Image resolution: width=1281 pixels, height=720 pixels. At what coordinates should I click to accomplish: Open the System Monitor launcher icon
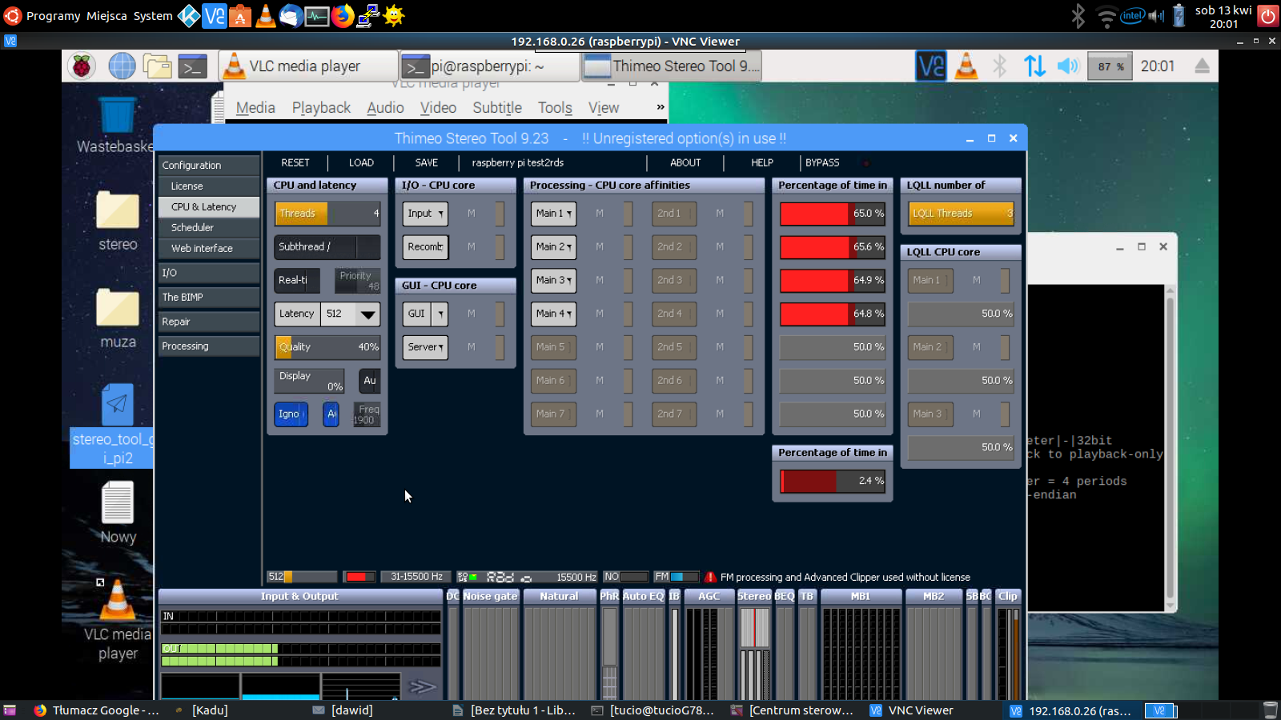click(317, 15)
